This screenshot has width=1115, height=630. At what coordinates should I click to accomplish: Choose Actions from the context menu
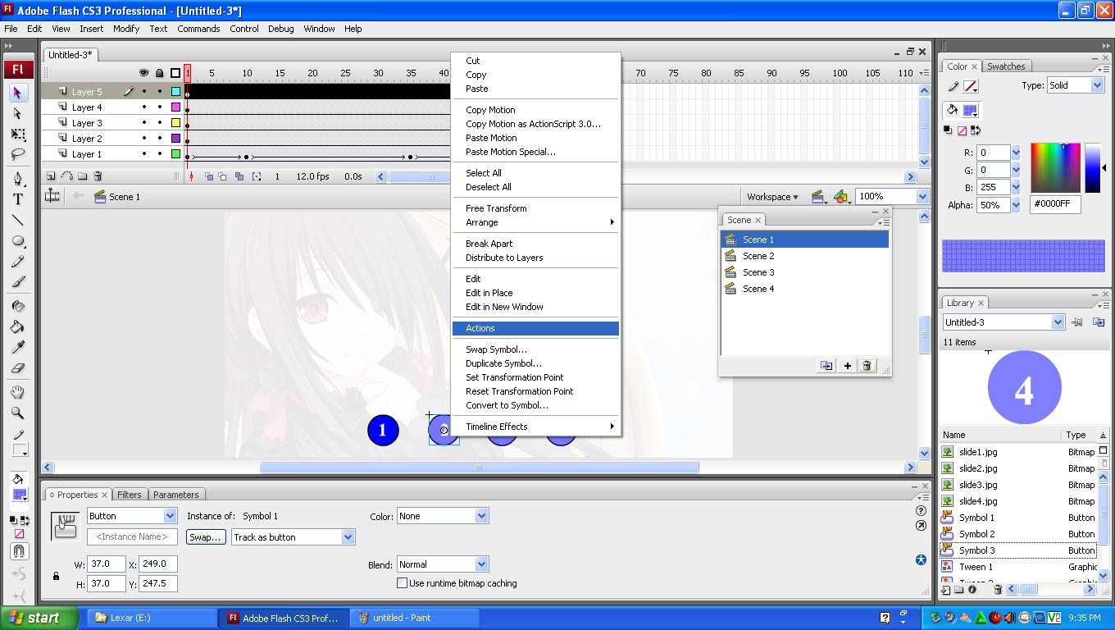point(535,328)
